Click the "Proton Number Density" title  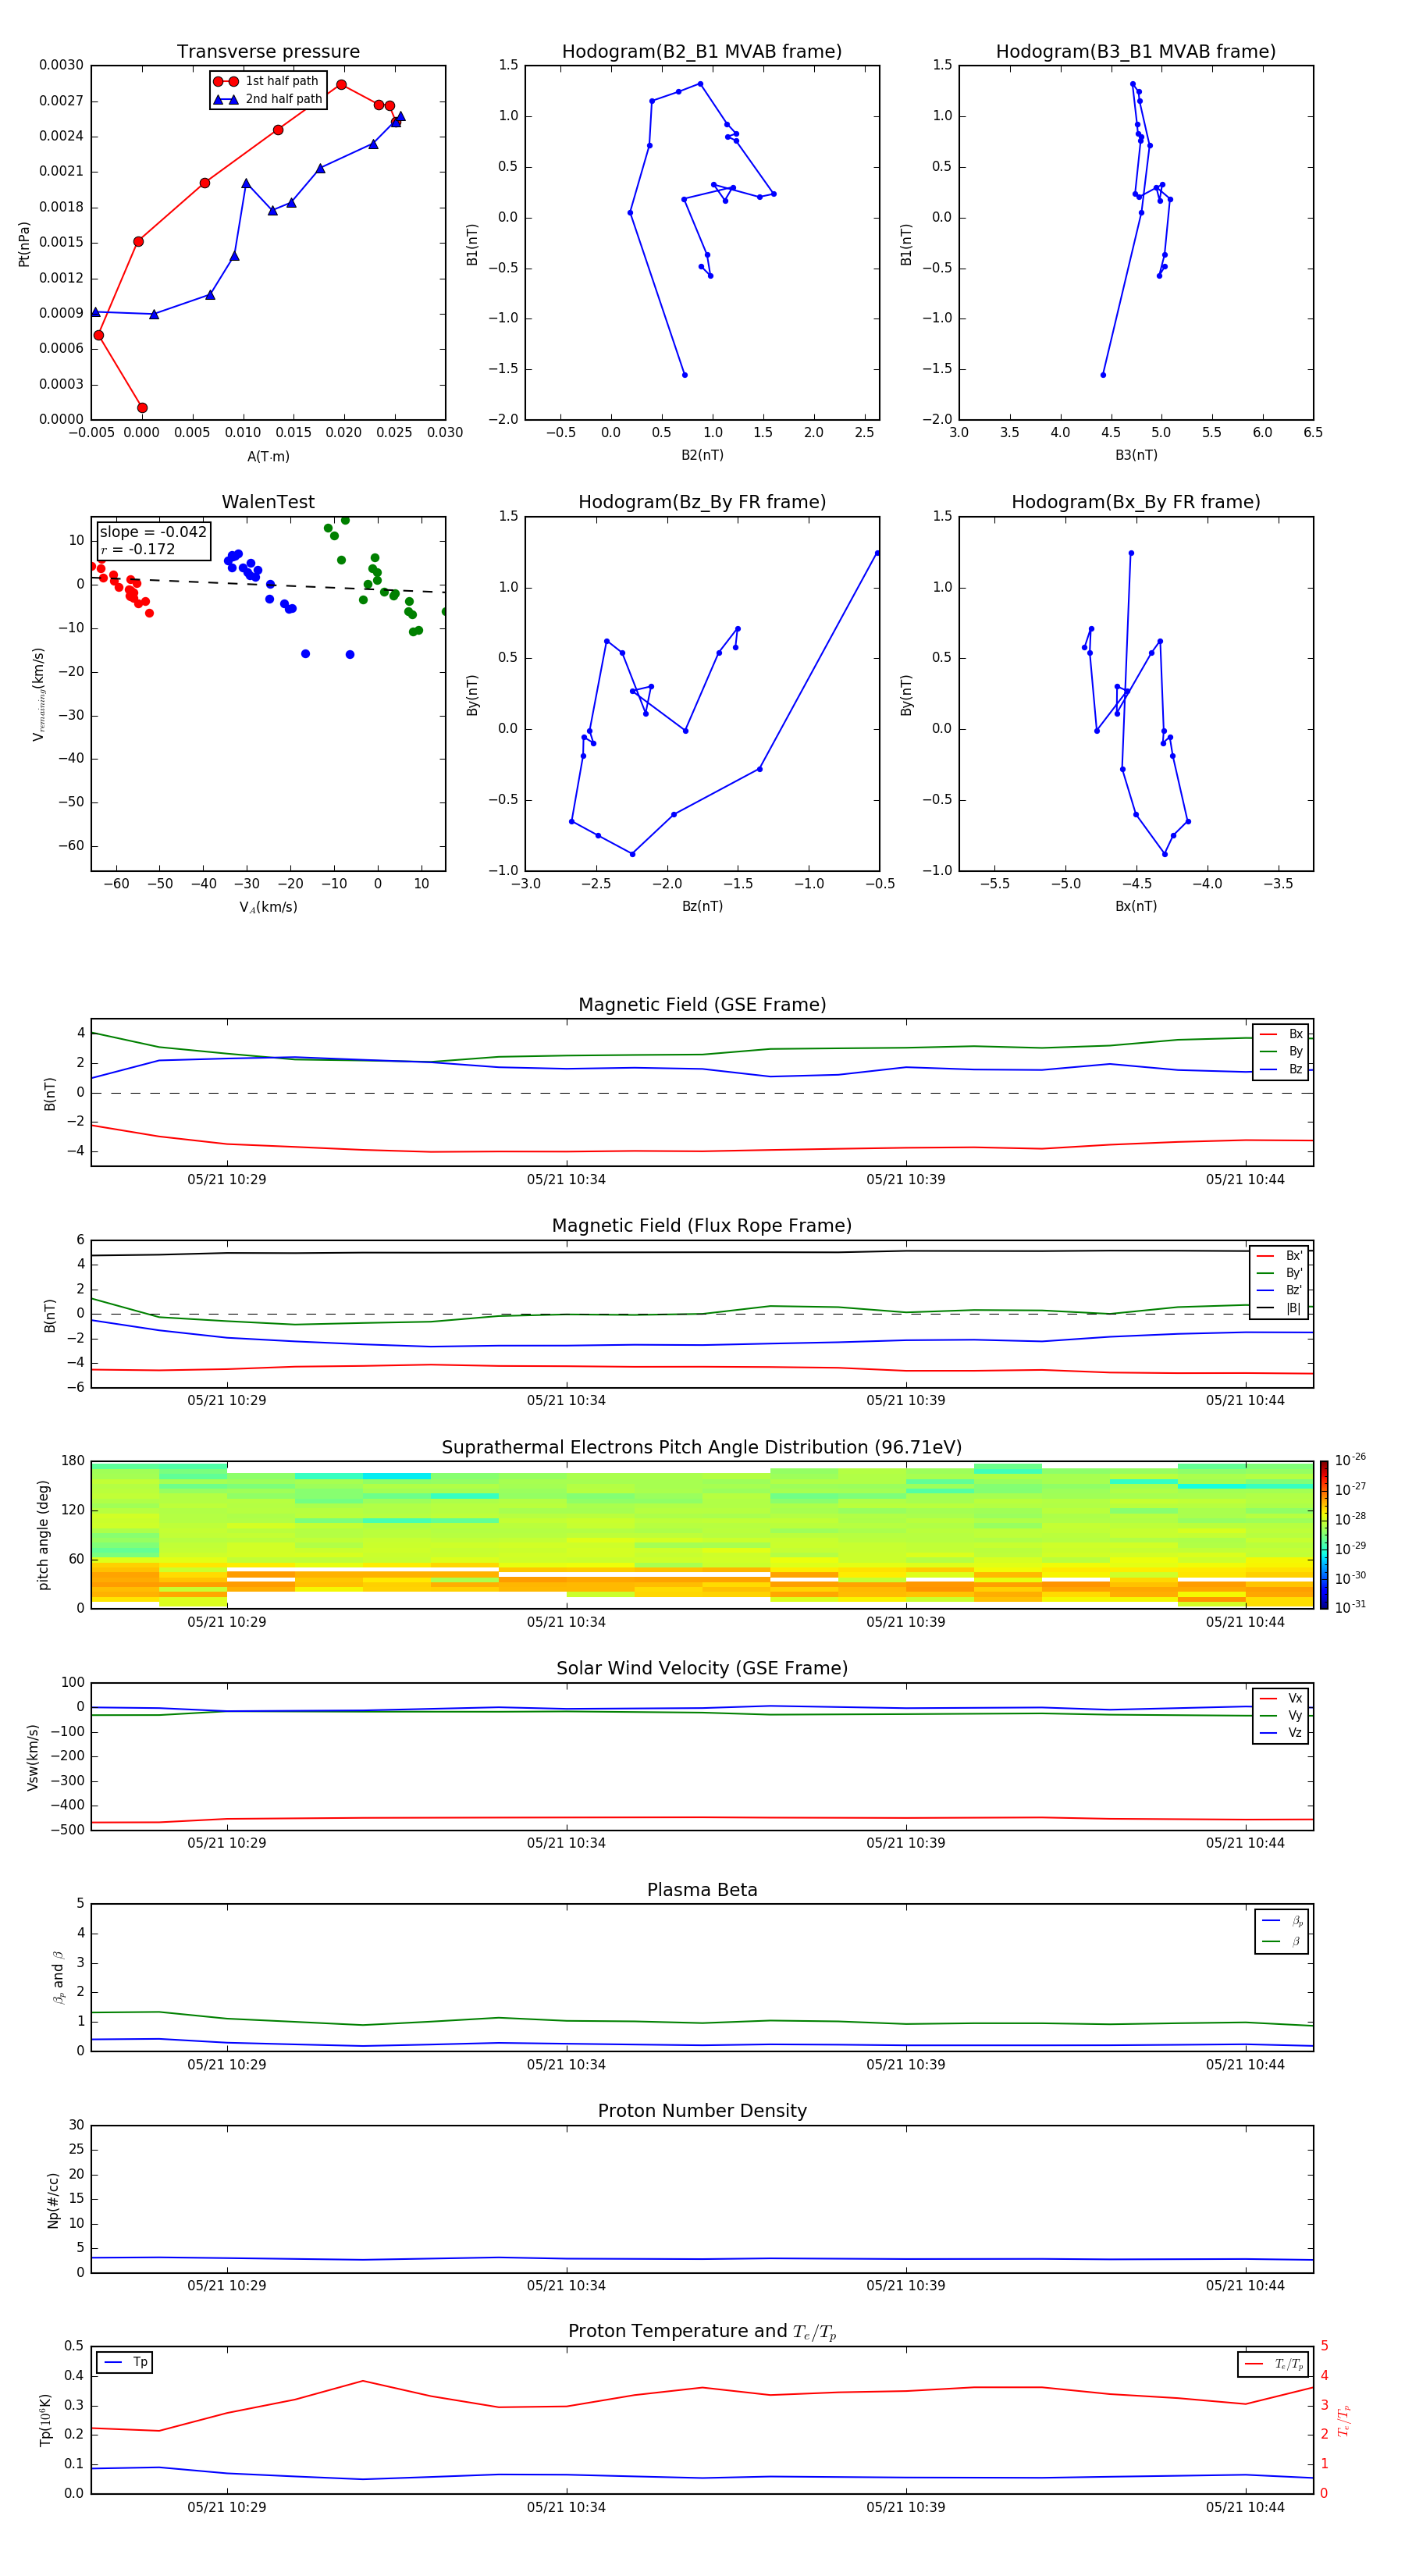[x=702, y=2111]
